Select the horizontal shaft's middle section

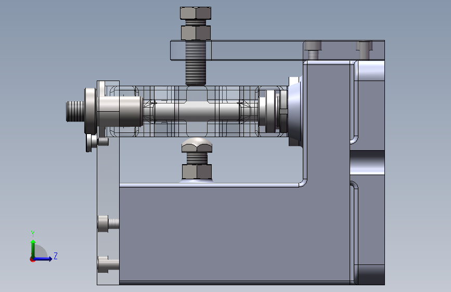point(197,111)
